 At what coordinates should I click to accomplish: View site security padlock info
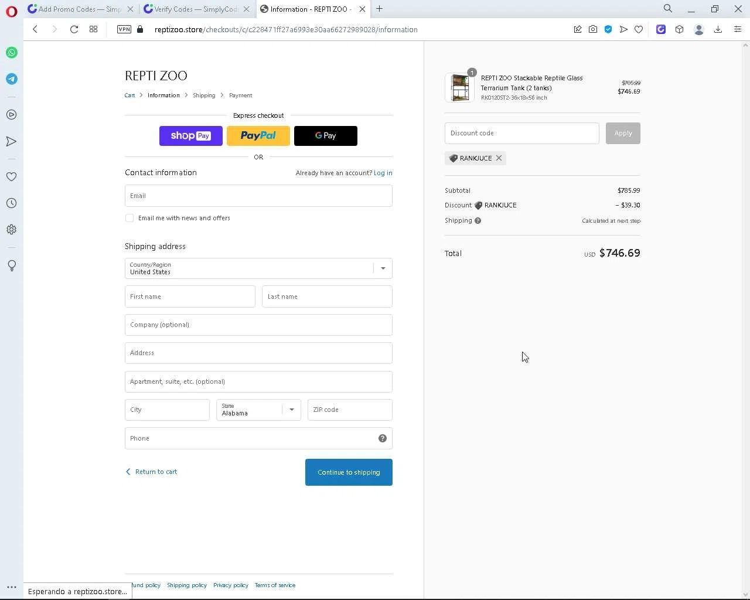click(x=140, y=29)
